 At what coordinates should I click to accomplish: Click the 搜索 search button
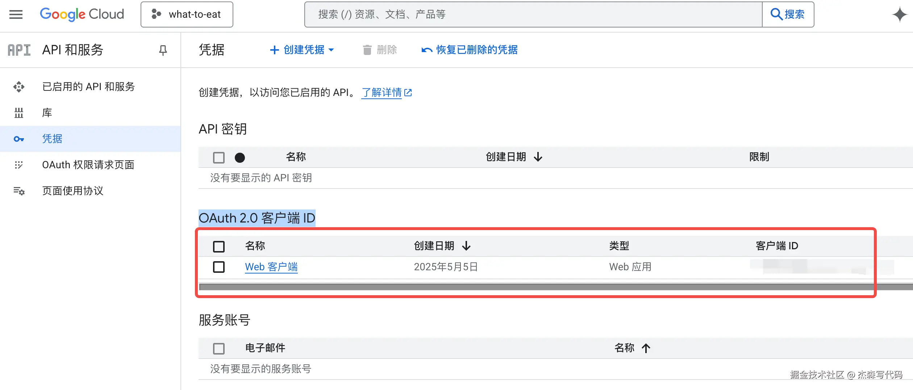788,14
